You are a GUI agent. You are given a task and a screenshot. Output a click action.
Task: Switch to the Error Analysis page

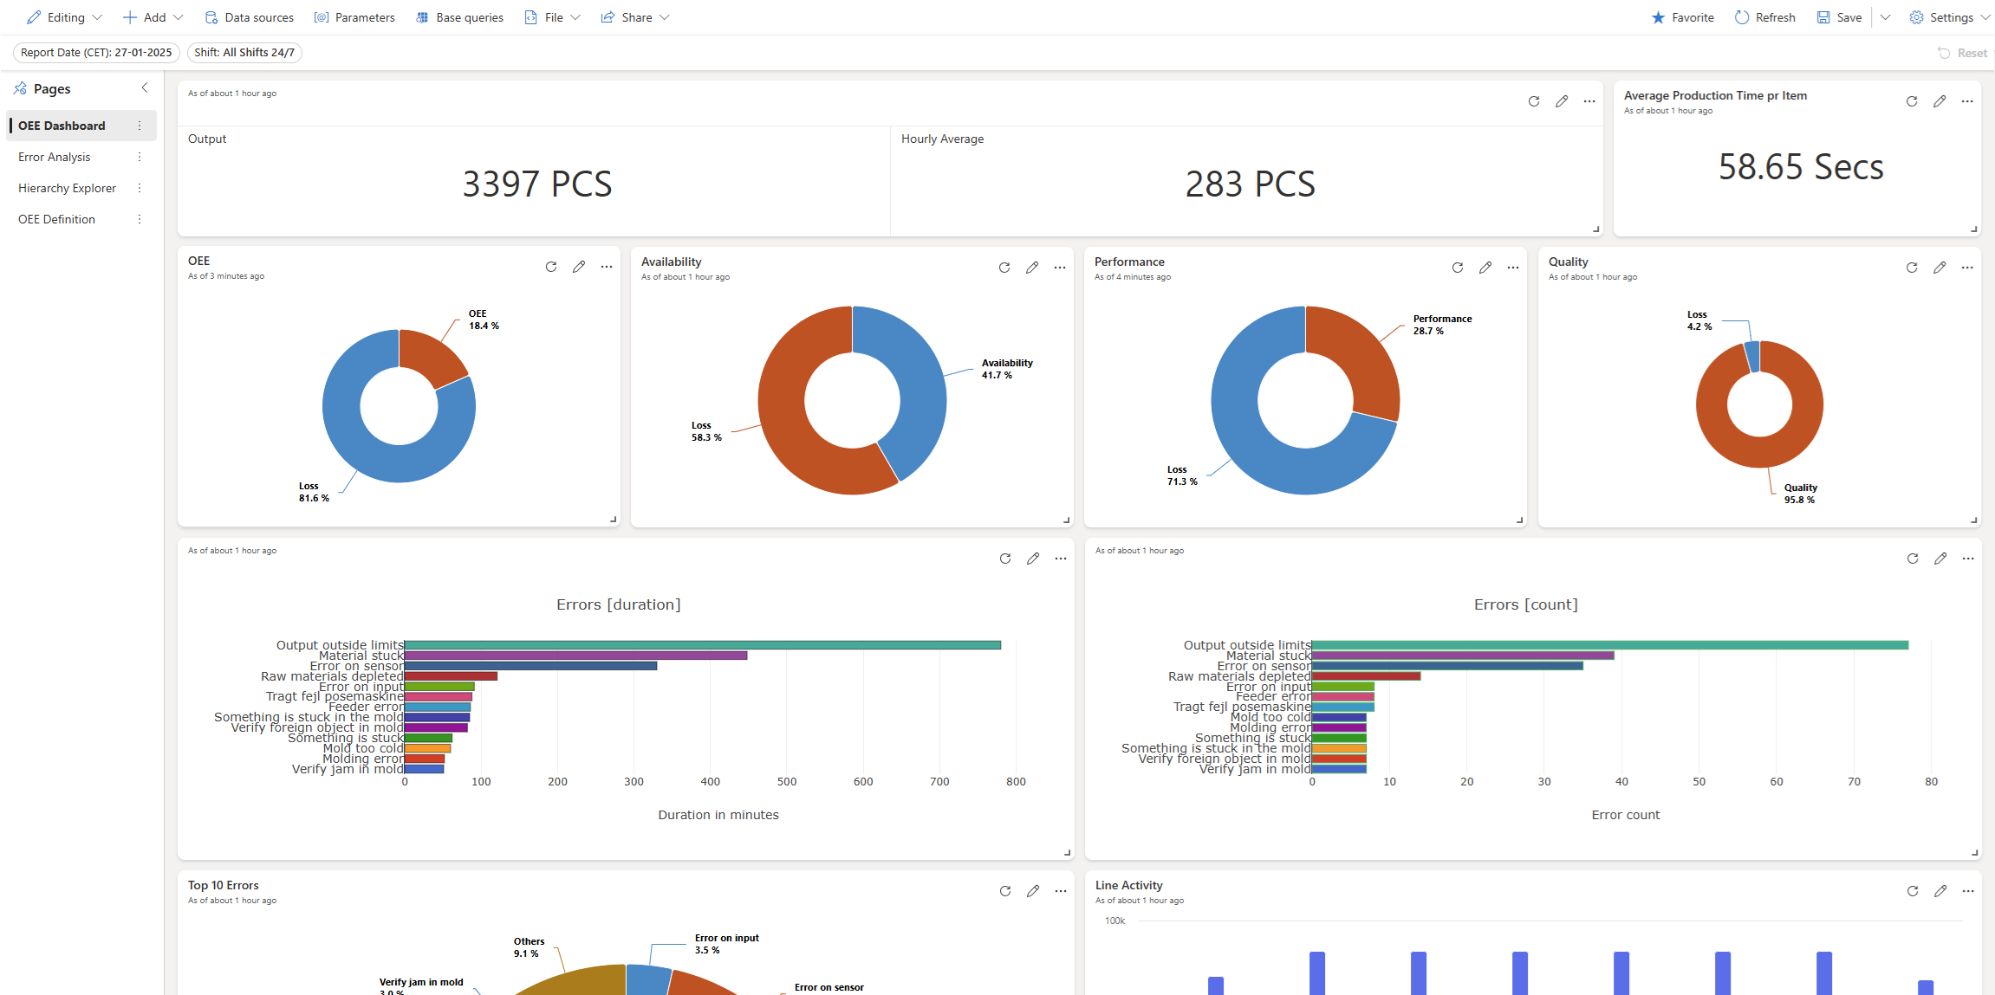coord(55,157)
